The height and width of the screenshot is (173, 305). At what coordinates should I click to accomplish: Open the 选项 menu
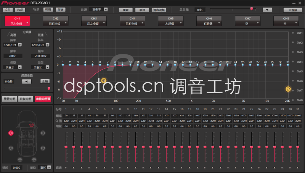20,10
